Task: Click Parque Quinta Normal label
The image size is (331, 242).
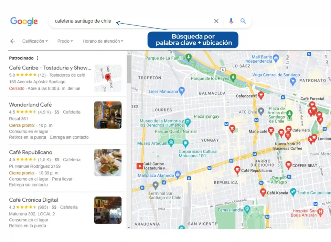Action: [x=176, y=132]
